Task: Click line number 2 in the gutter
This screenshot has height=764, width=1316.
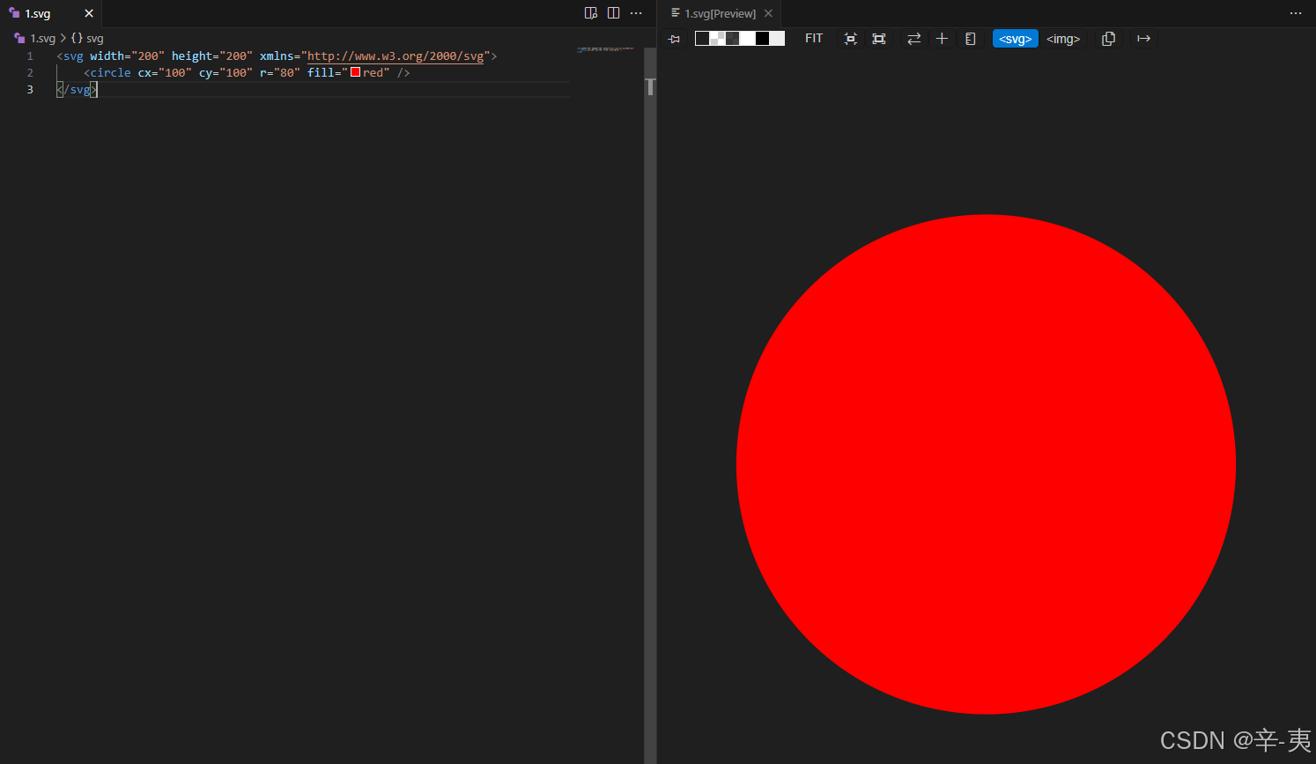Action: coord(30,73)
